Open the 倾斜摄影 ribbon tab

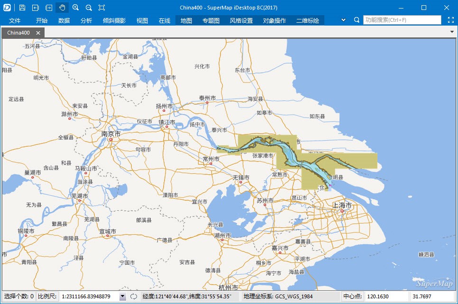click(x=114, y=20)
